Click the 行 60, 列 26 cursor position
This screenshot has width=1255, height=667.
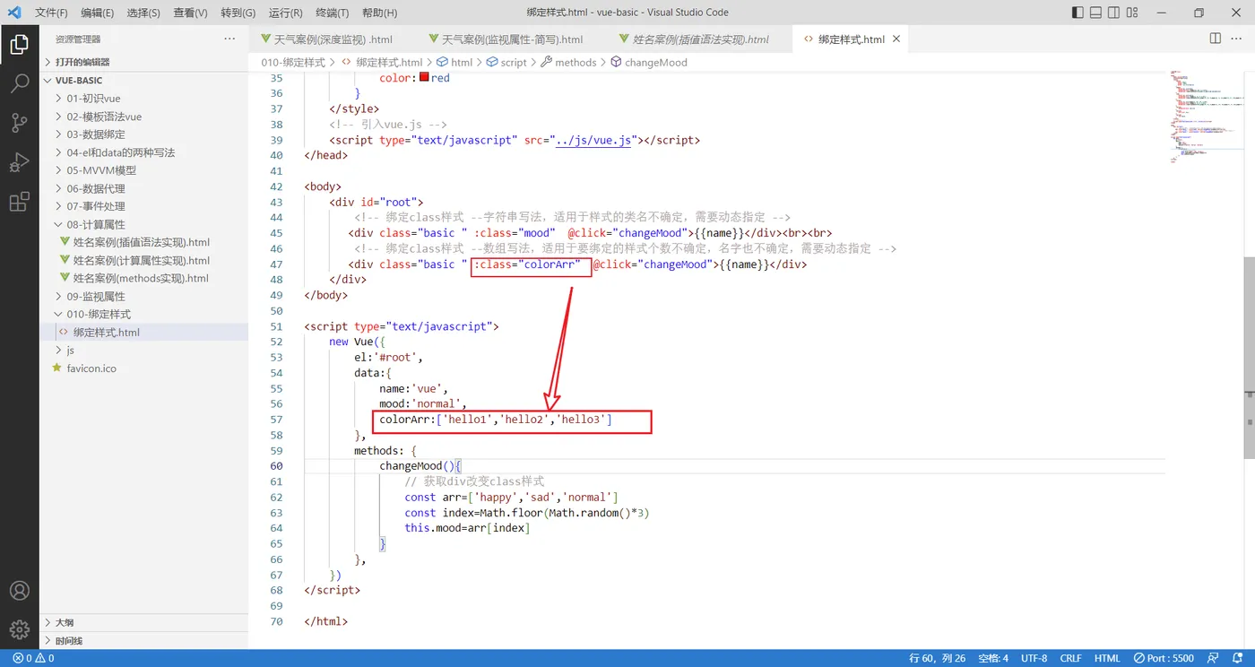[938, 658]
